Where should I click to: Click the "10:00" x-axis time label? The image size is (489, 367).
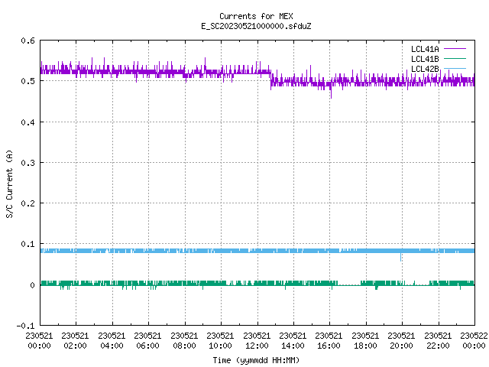(220, 346)
